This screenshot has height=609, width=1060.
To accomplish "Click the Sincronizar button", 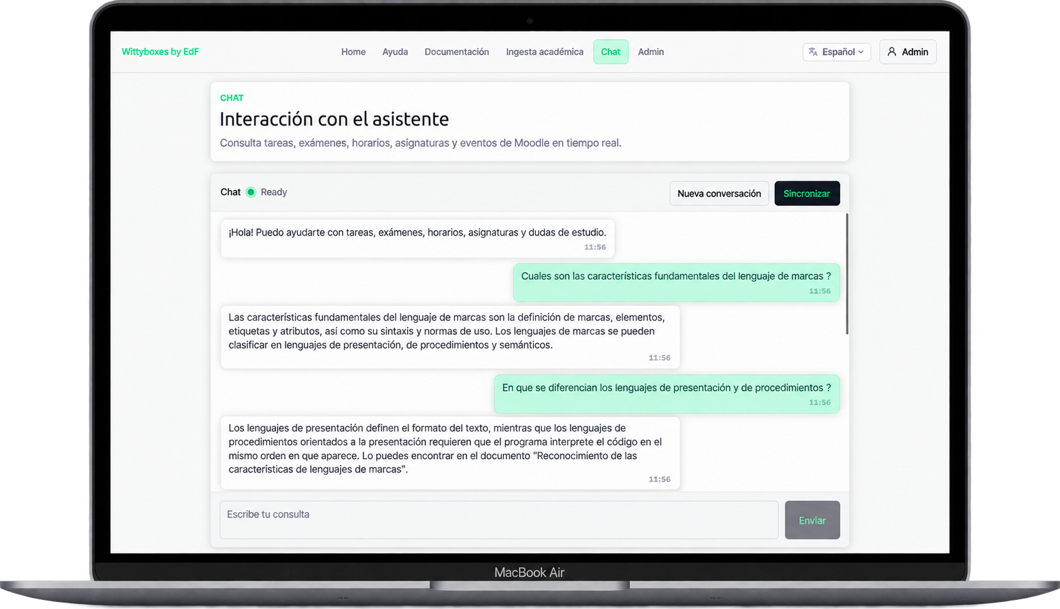I will tap(807, 193).
